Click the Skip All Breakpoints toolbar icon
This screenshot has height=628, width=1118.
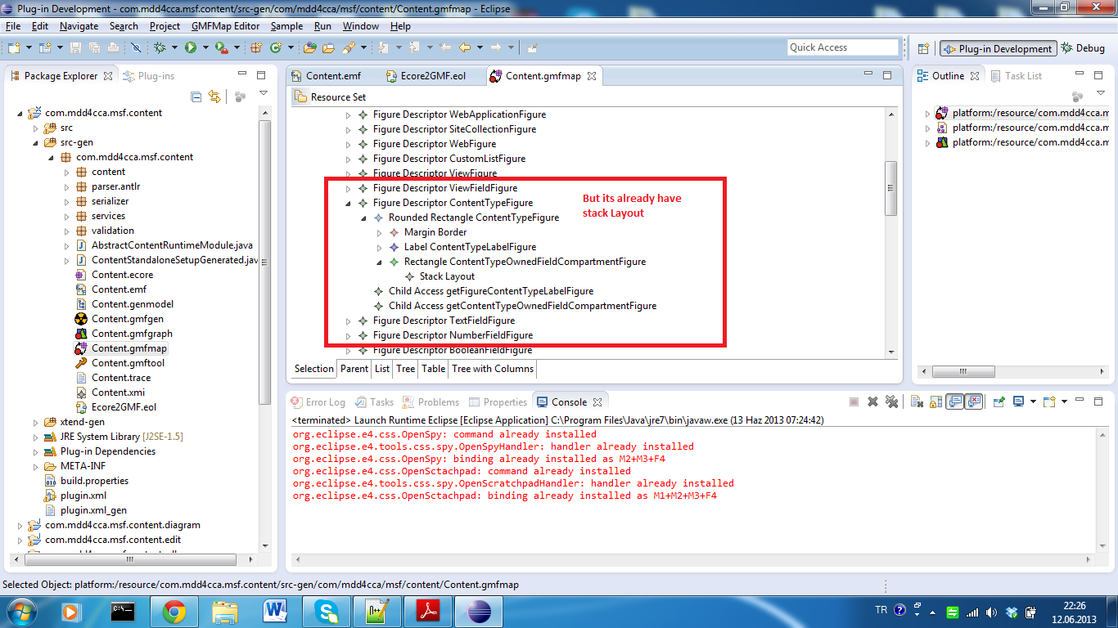(135, 48)
